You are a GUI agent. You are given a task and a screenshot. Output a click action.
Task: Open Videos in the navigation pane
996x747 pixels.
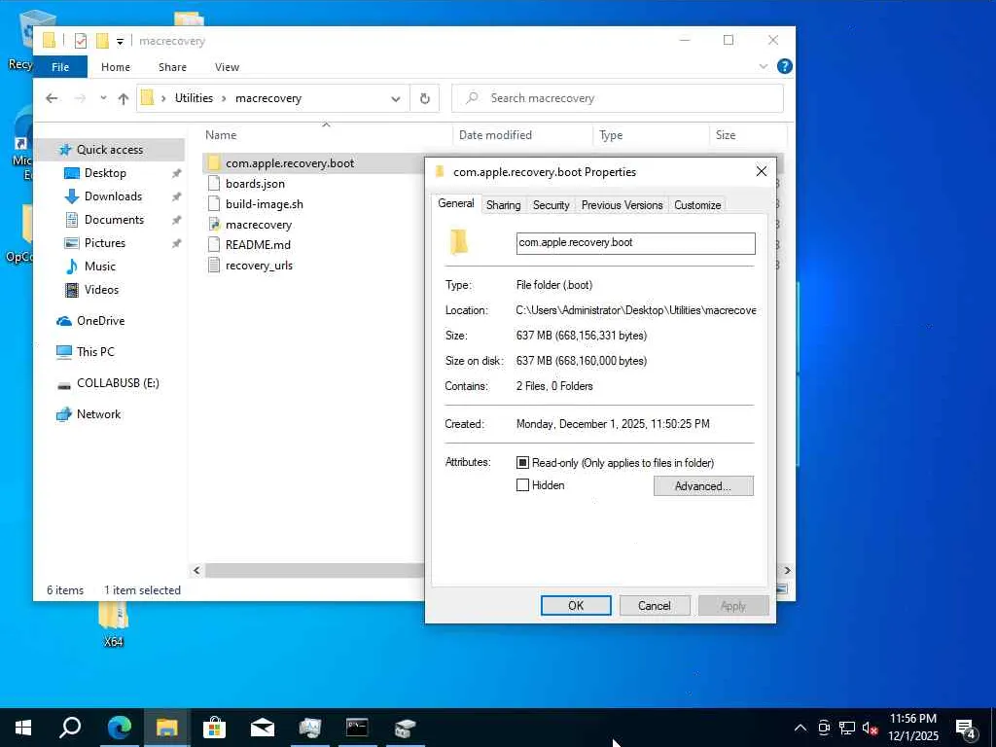click(101, 290)
